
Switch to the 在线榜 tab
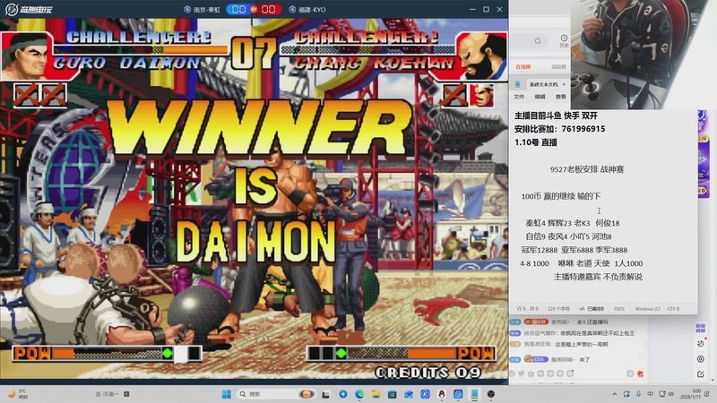pyautogui.click(x=523, y=66)
